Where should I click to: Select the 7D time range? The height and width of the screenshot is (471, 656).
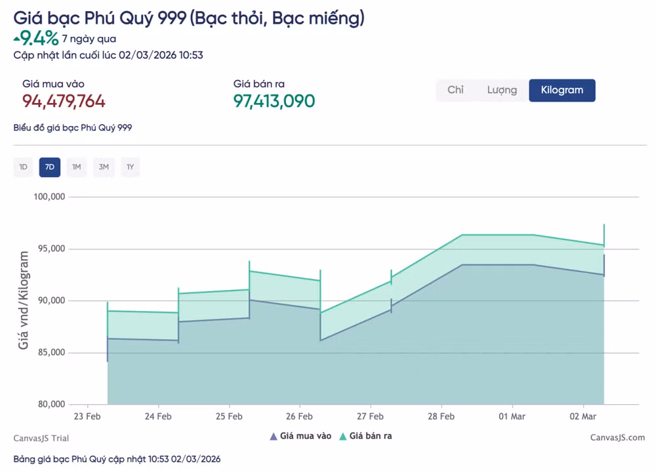(49, 167)
